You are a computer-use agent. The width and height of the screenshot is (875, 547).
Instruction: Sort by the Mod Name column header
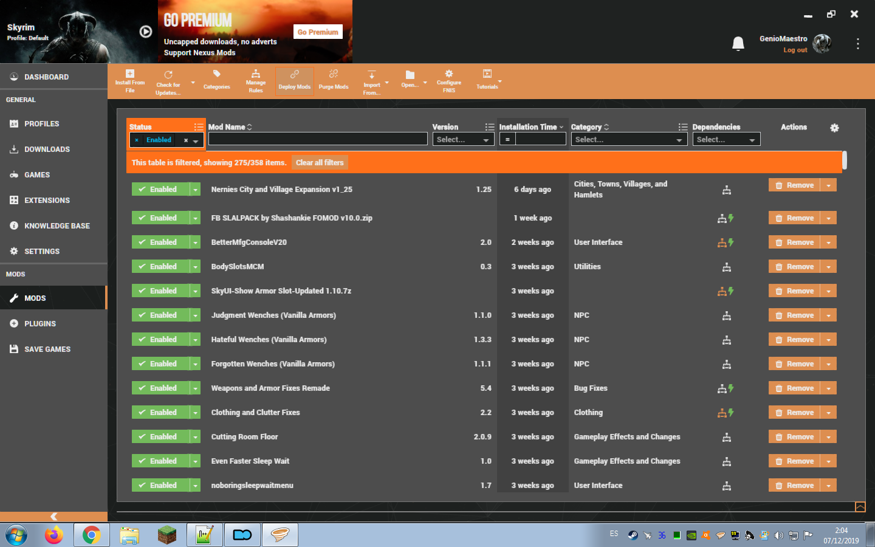230,127
